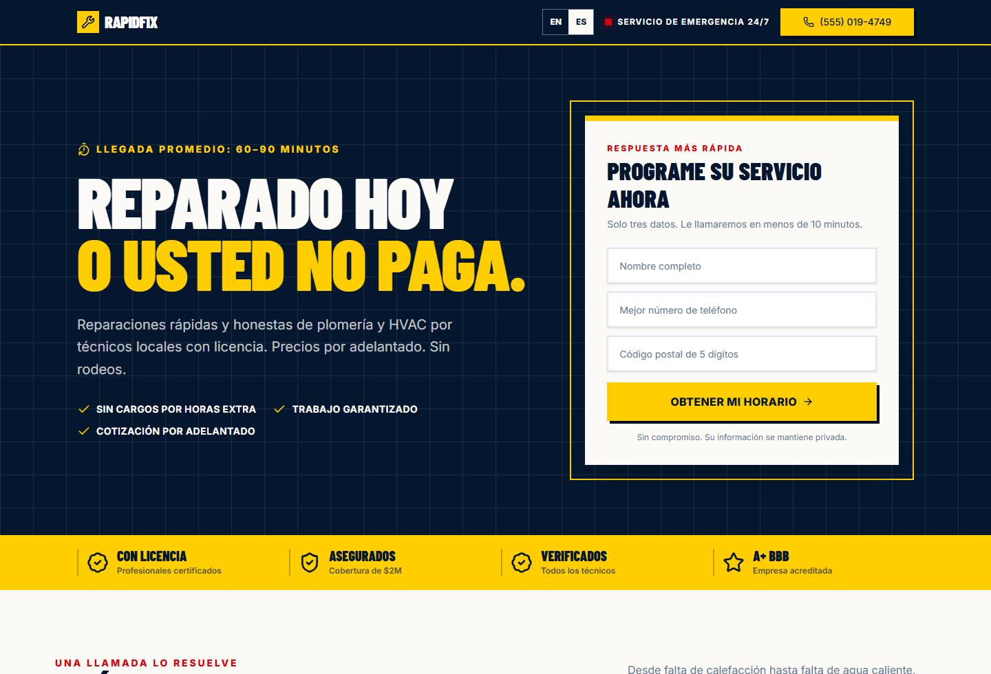Click the checkmark beside Cotización Por Adelantado

tap(84, 431)
